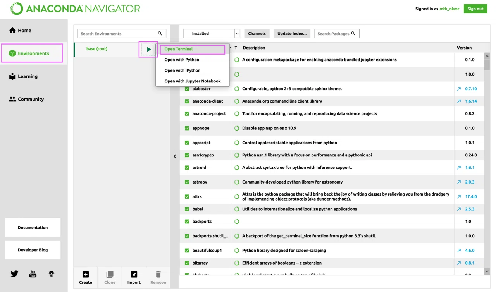Go to the Community tab
496x292 pixels.
pyautogui.click(x=34, y=99)
